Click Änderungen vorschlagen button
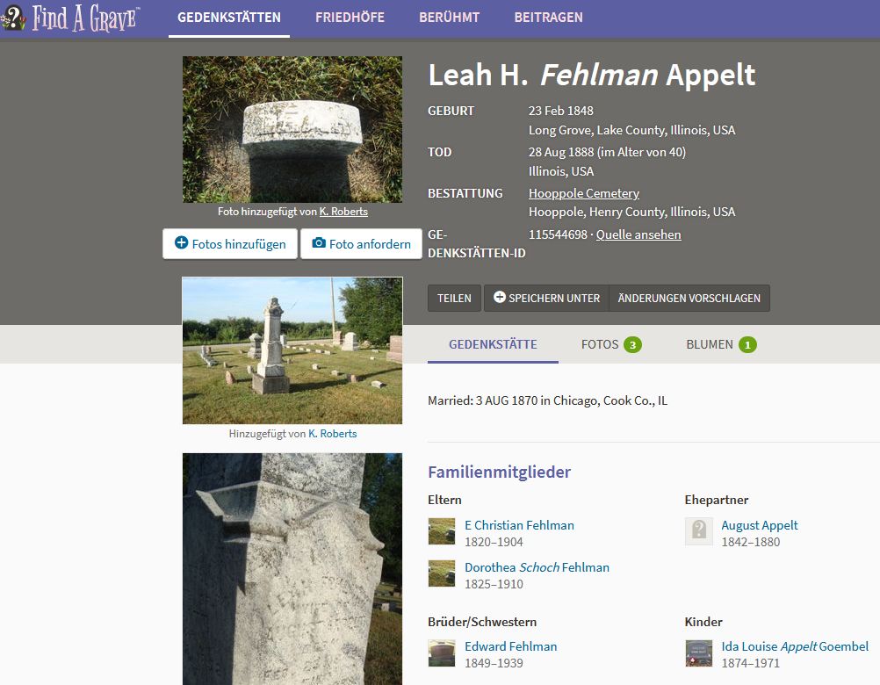The height and width of the screenshot is (685, 880). (x=689, y=298)
